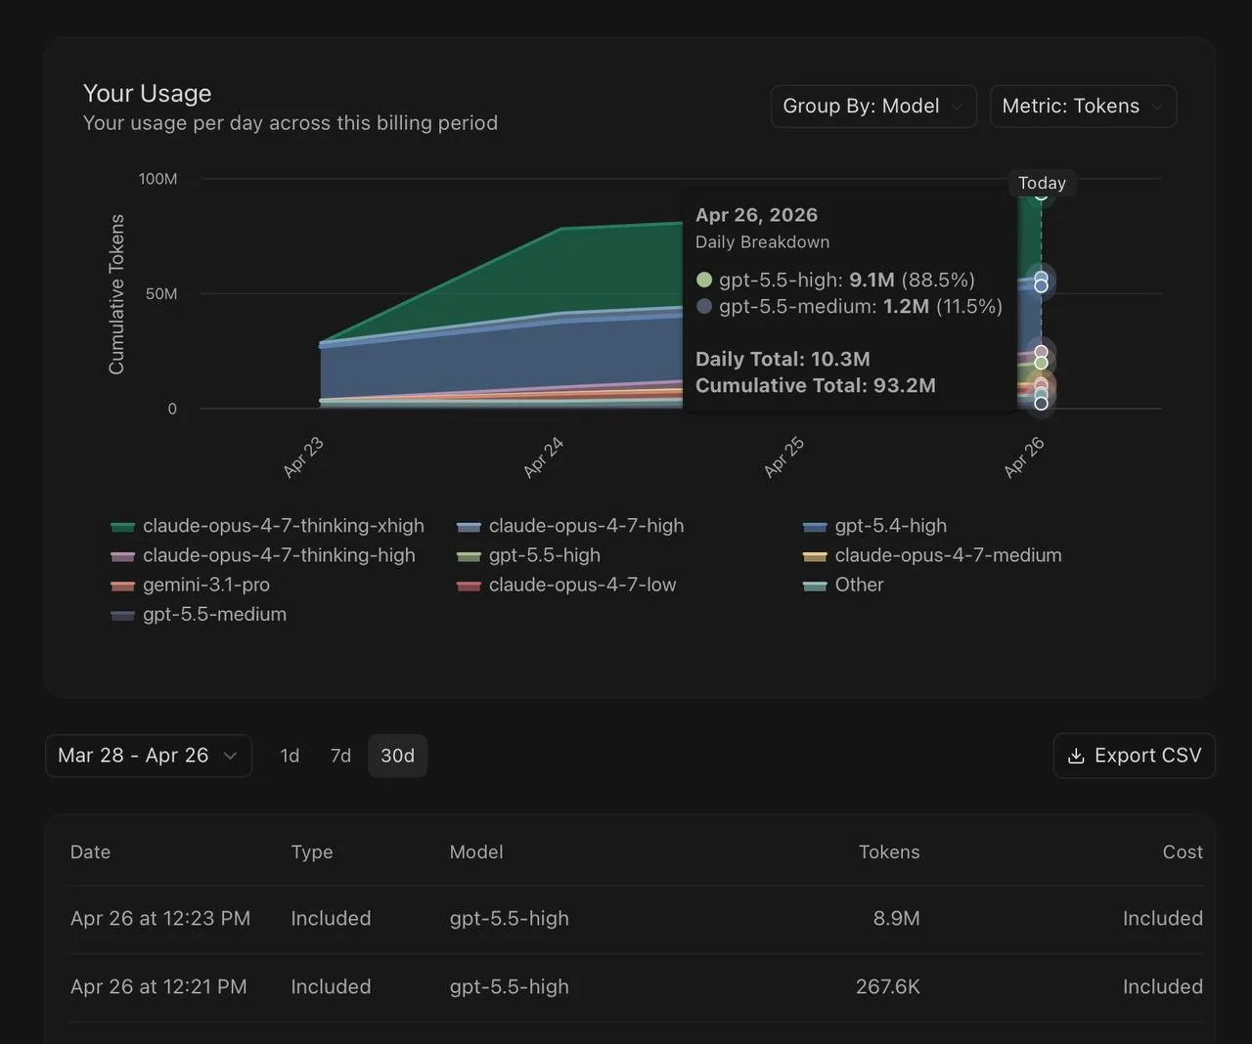Click the 8.9M tokens cell
The image size is (1252, 1044).
897,919
